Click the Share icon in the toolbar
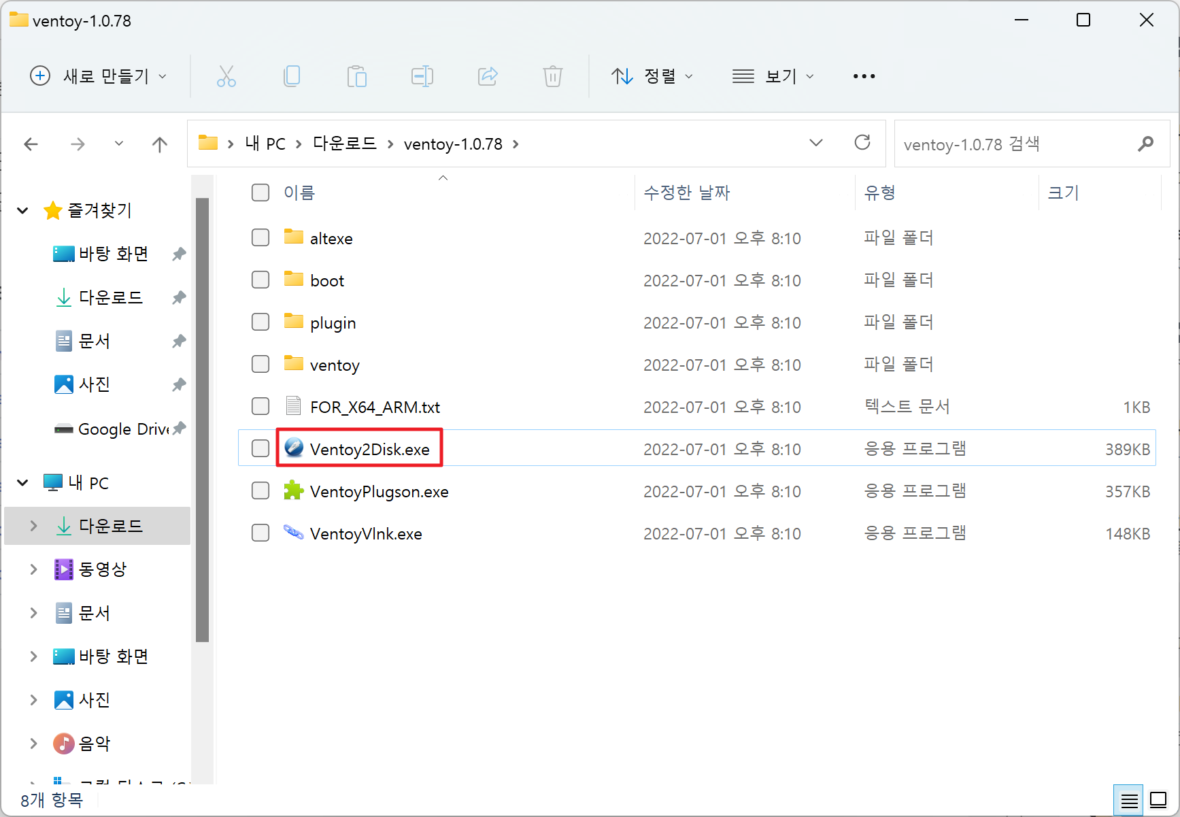Screen dimensions: 1180x817 488,76
